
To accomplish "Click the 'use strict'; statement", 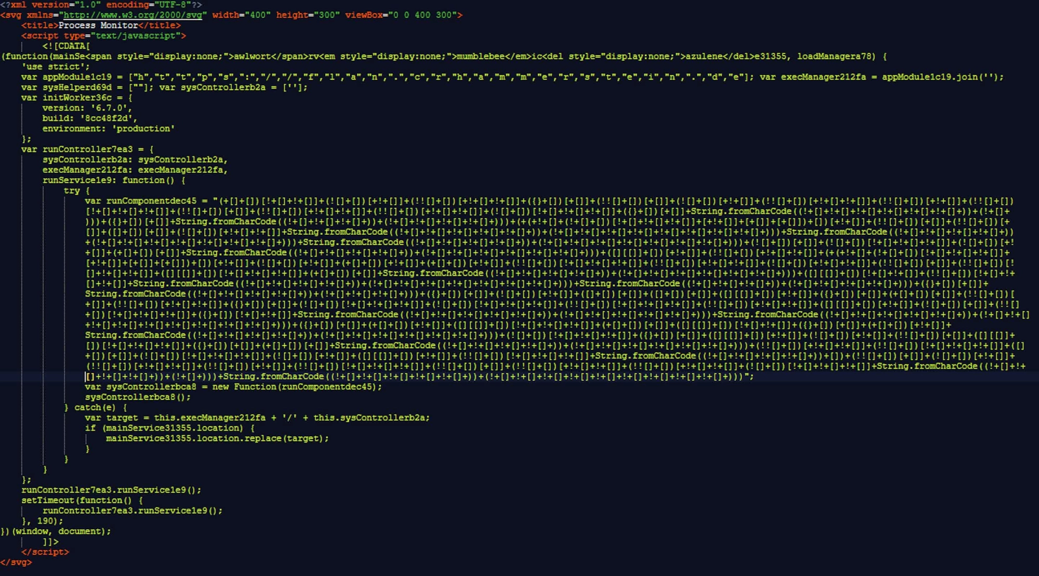I will (56, 66).
